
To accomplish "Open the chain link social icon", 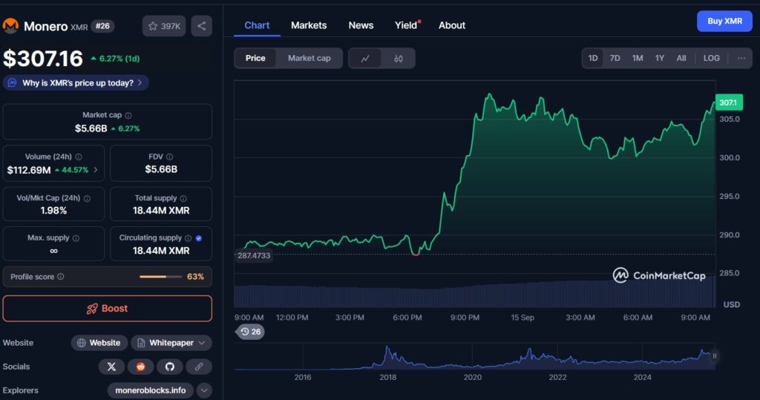I will tap(199, 367).
